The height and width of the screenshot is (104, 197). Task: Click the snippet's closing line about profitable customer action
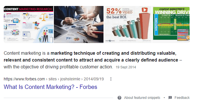pyautogui.click(x=58, y=67)
